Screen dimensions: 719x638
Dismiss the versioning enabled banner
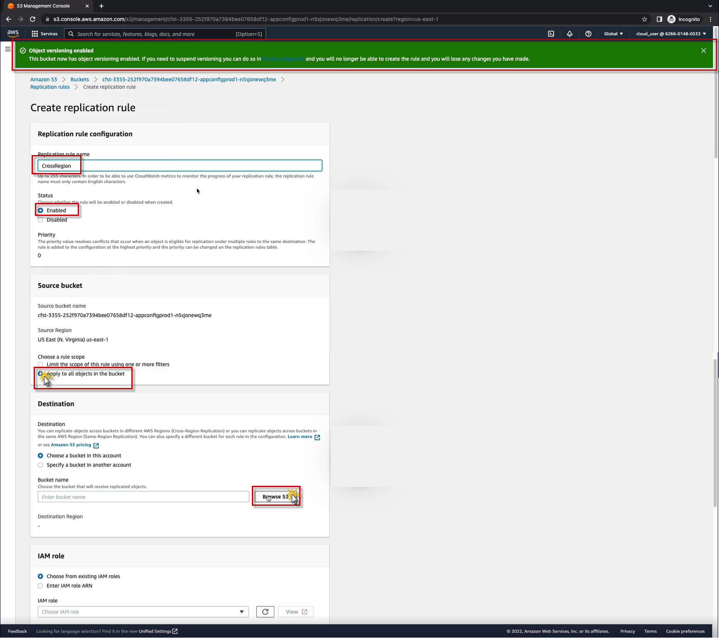[x=704, y=51]
